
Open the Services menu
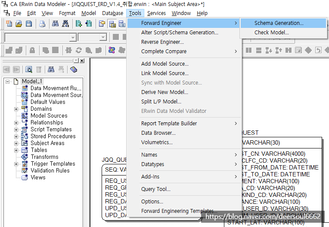pos(156,13)
